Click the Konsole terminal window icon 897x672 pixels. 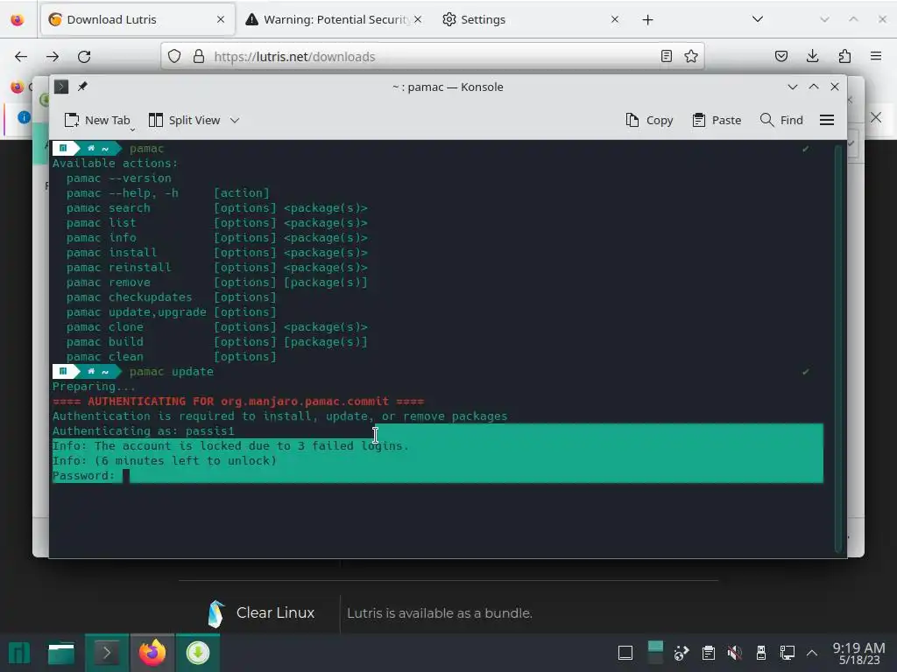click(61, 87)
